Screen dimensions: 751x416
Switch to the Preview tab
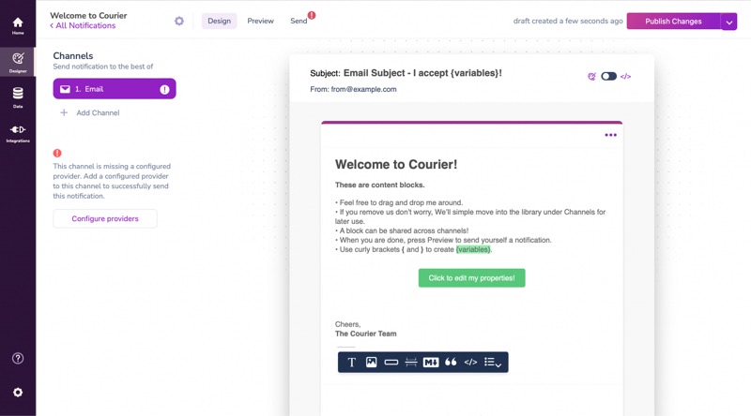point(261,21)
